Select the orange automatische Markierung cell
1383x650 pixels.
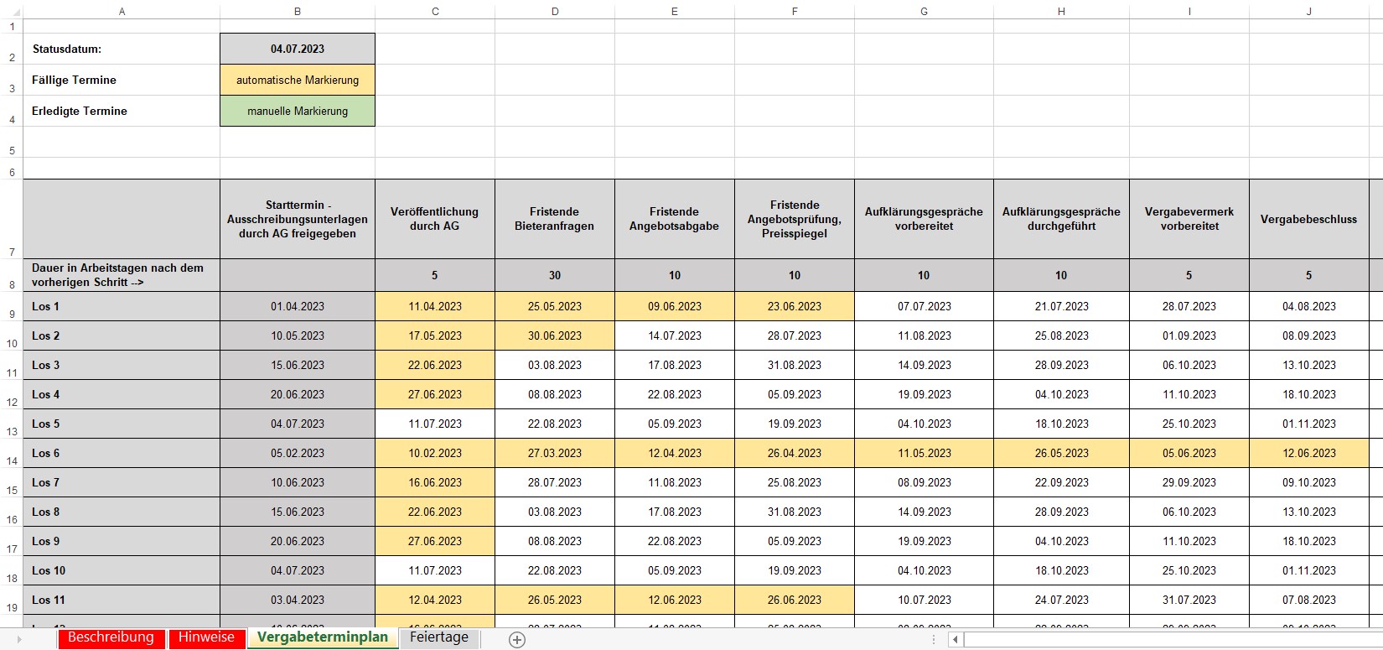[x=297, y=80]
